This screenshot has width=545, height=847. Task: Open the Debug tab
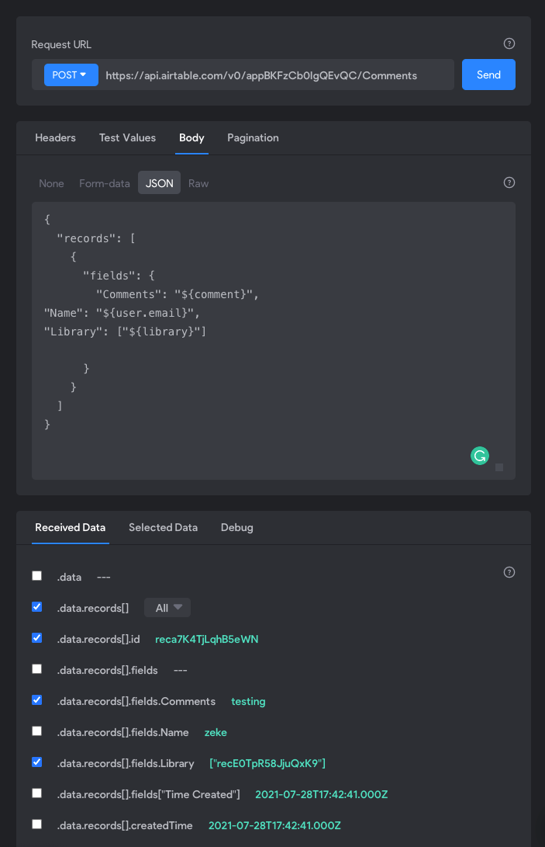click(x=237, y=528)
